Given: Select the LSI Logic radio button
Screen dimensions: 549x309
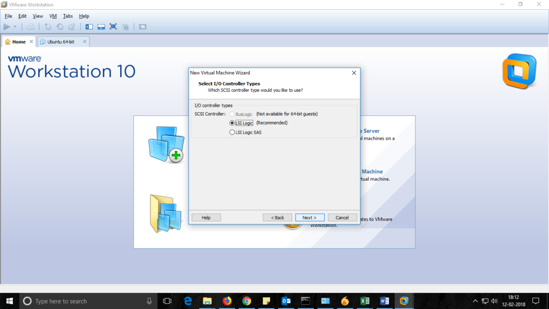Looking at the screenshot, I should coord(232,123).
